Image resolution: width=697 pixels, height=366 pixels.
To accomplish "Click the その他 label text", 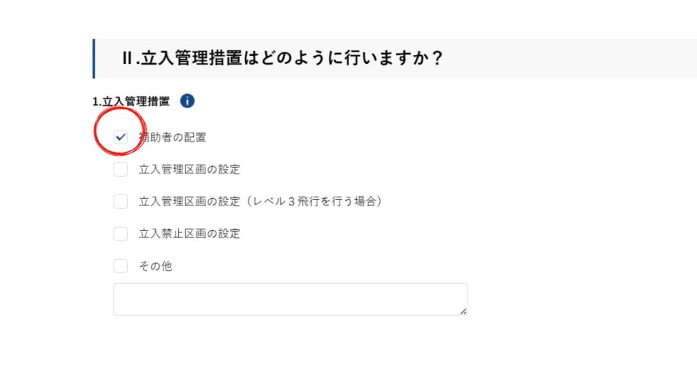I will tap(155, 266).
